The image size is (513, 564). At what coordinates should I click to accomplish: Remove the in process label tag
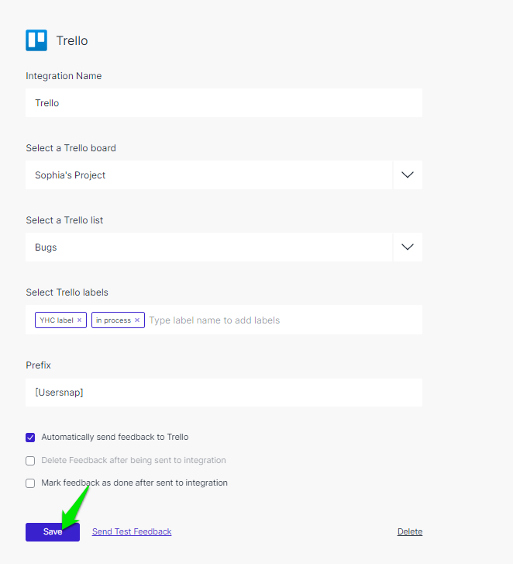click(x=137, y=320)
